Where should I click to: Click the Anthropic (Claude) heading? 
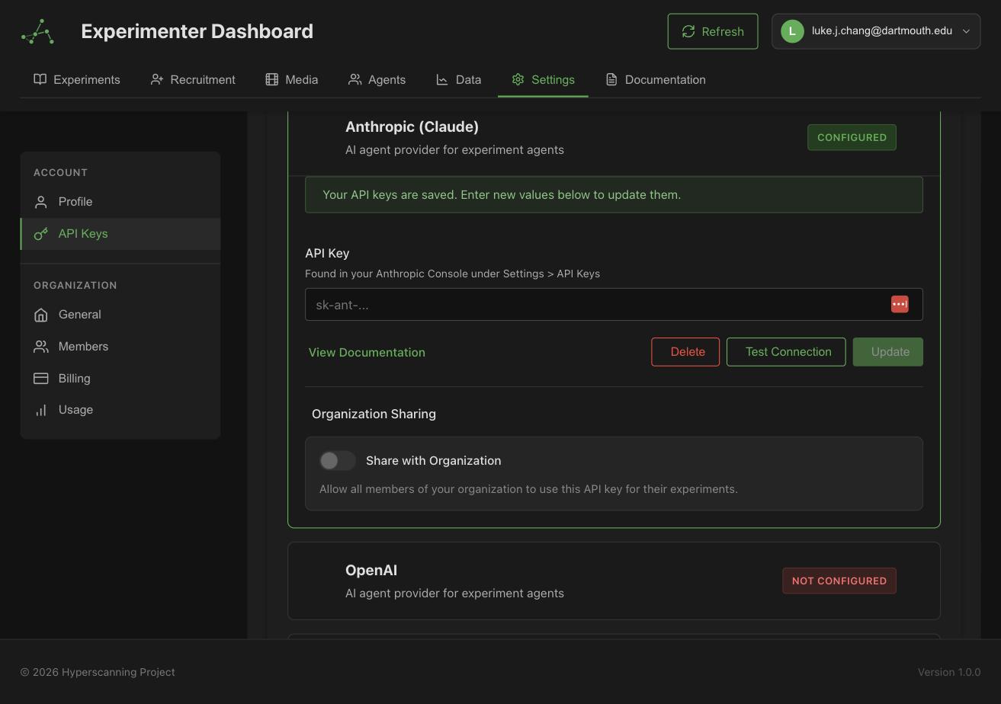click(x=412, y=127)
